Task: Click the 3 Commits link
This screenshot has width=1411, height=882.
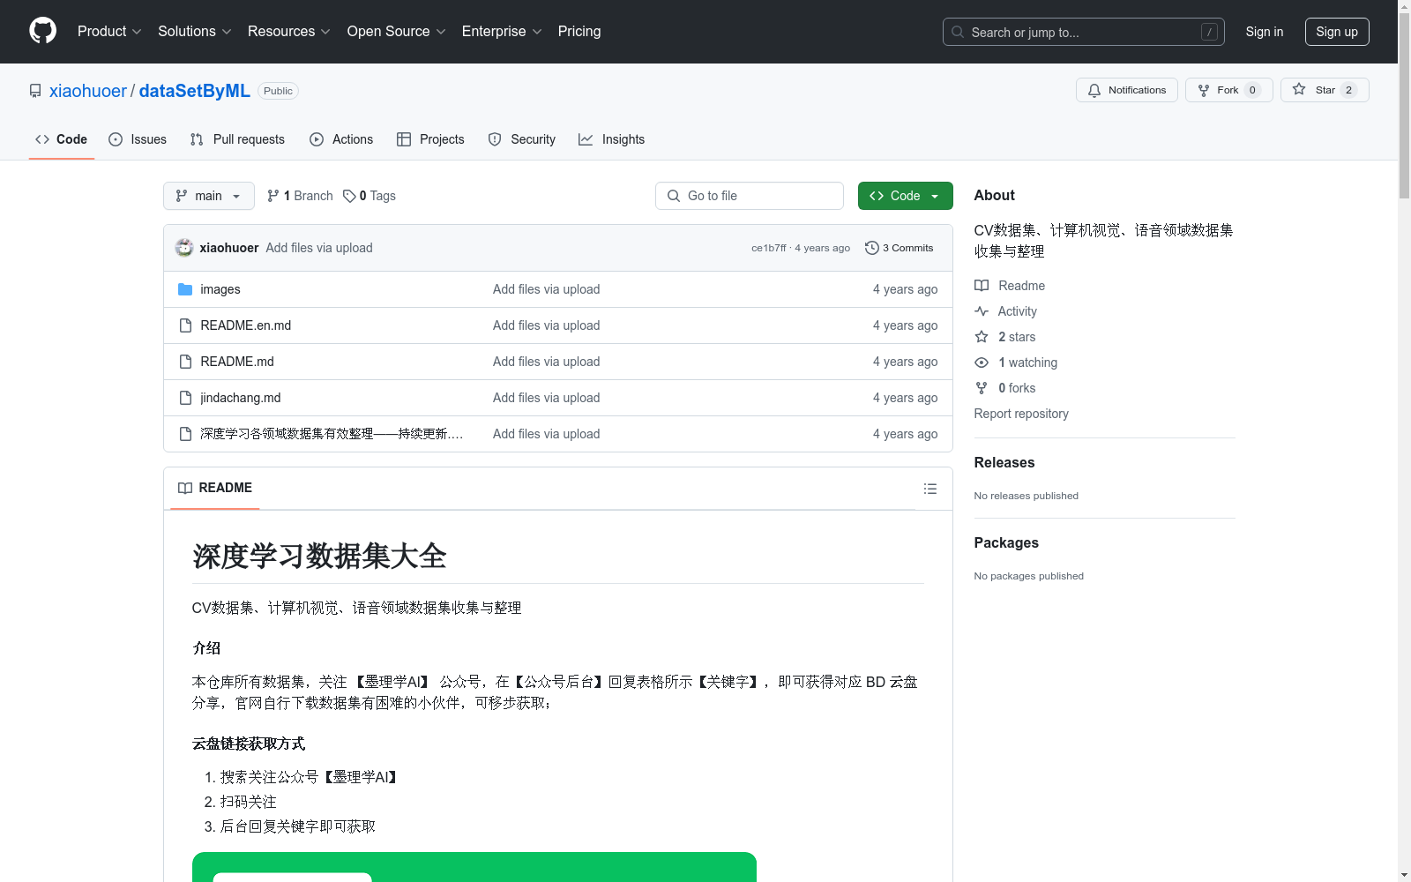Action: point(900,248)
